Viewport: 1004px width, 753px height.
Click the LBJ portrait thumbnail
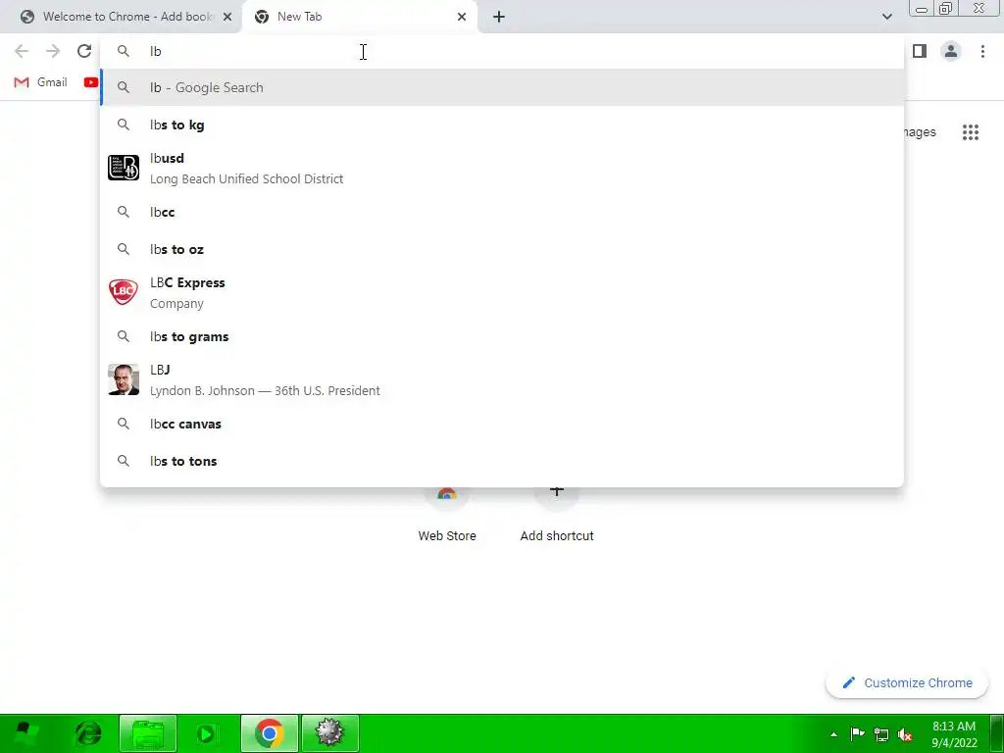tap(124, 379)
